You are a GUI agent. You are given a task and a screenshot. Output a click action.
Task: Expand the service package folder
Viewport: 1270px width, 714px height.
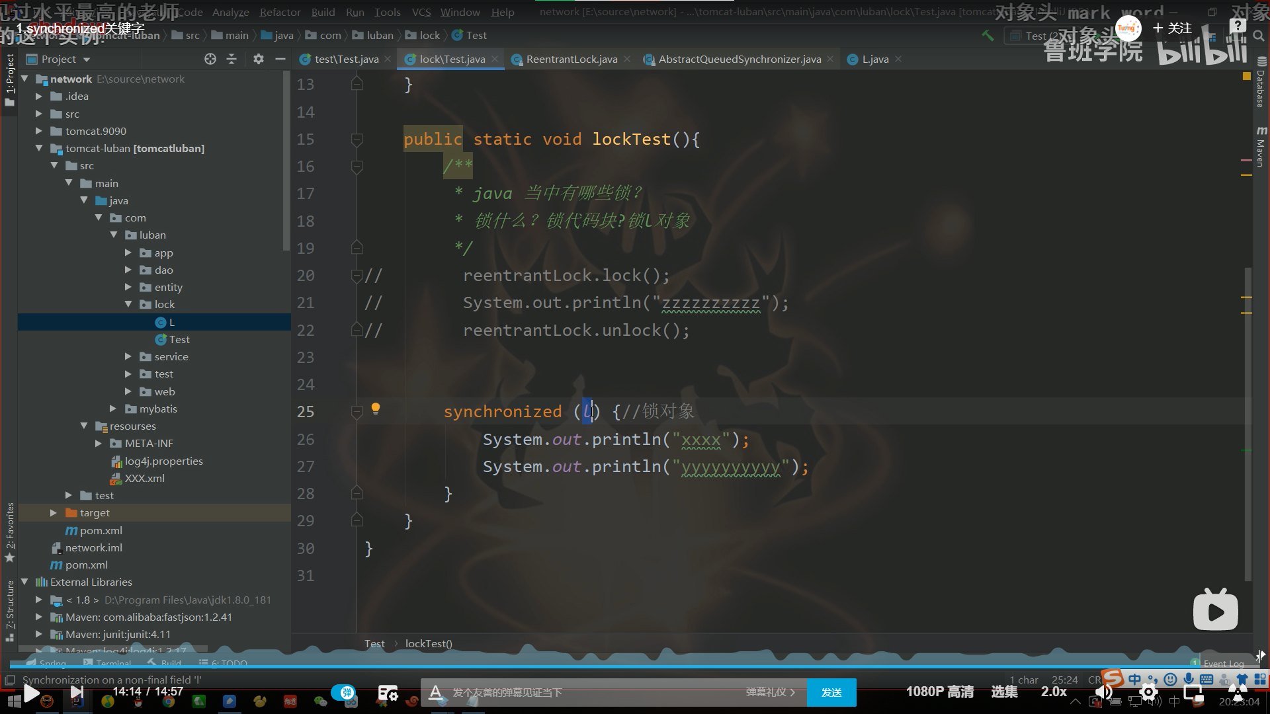tap(128, 357)
